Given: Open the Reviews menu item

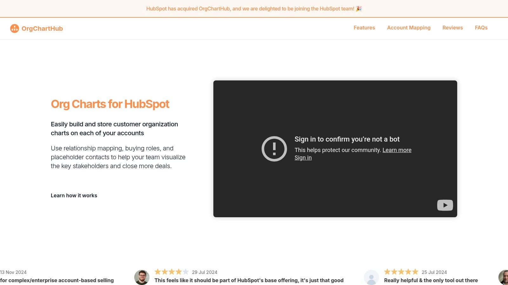Looking at the screenshot, I should point(452,28).
